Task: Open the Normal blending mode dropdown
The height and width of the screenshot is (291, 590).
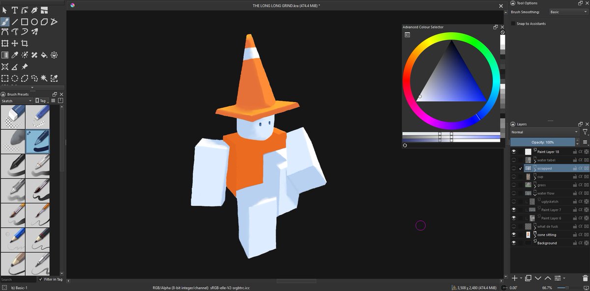Action: 545,132
